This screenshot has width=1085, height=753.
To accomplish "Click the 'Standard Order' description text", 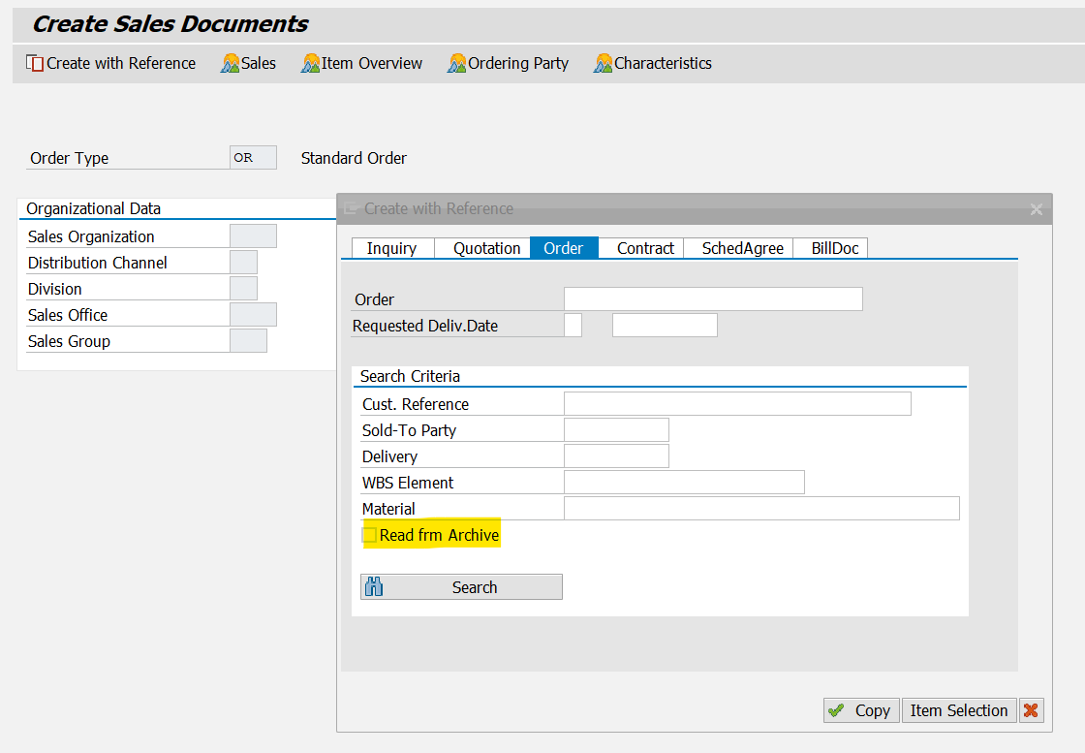I will click(354, 159).
